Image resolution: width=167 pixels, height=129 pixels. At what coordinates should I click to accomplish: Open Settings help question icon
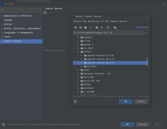click(3, 124)
